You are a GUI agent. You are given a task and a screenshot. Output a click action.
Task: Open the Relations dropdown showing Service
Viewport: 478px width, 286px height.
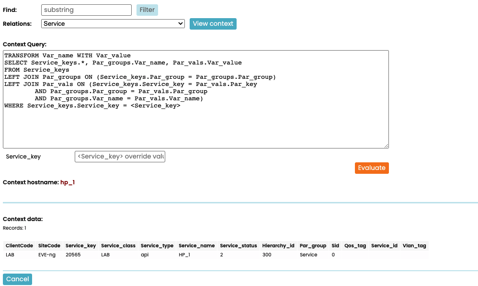pyautogui.click(x=113, y=23)
